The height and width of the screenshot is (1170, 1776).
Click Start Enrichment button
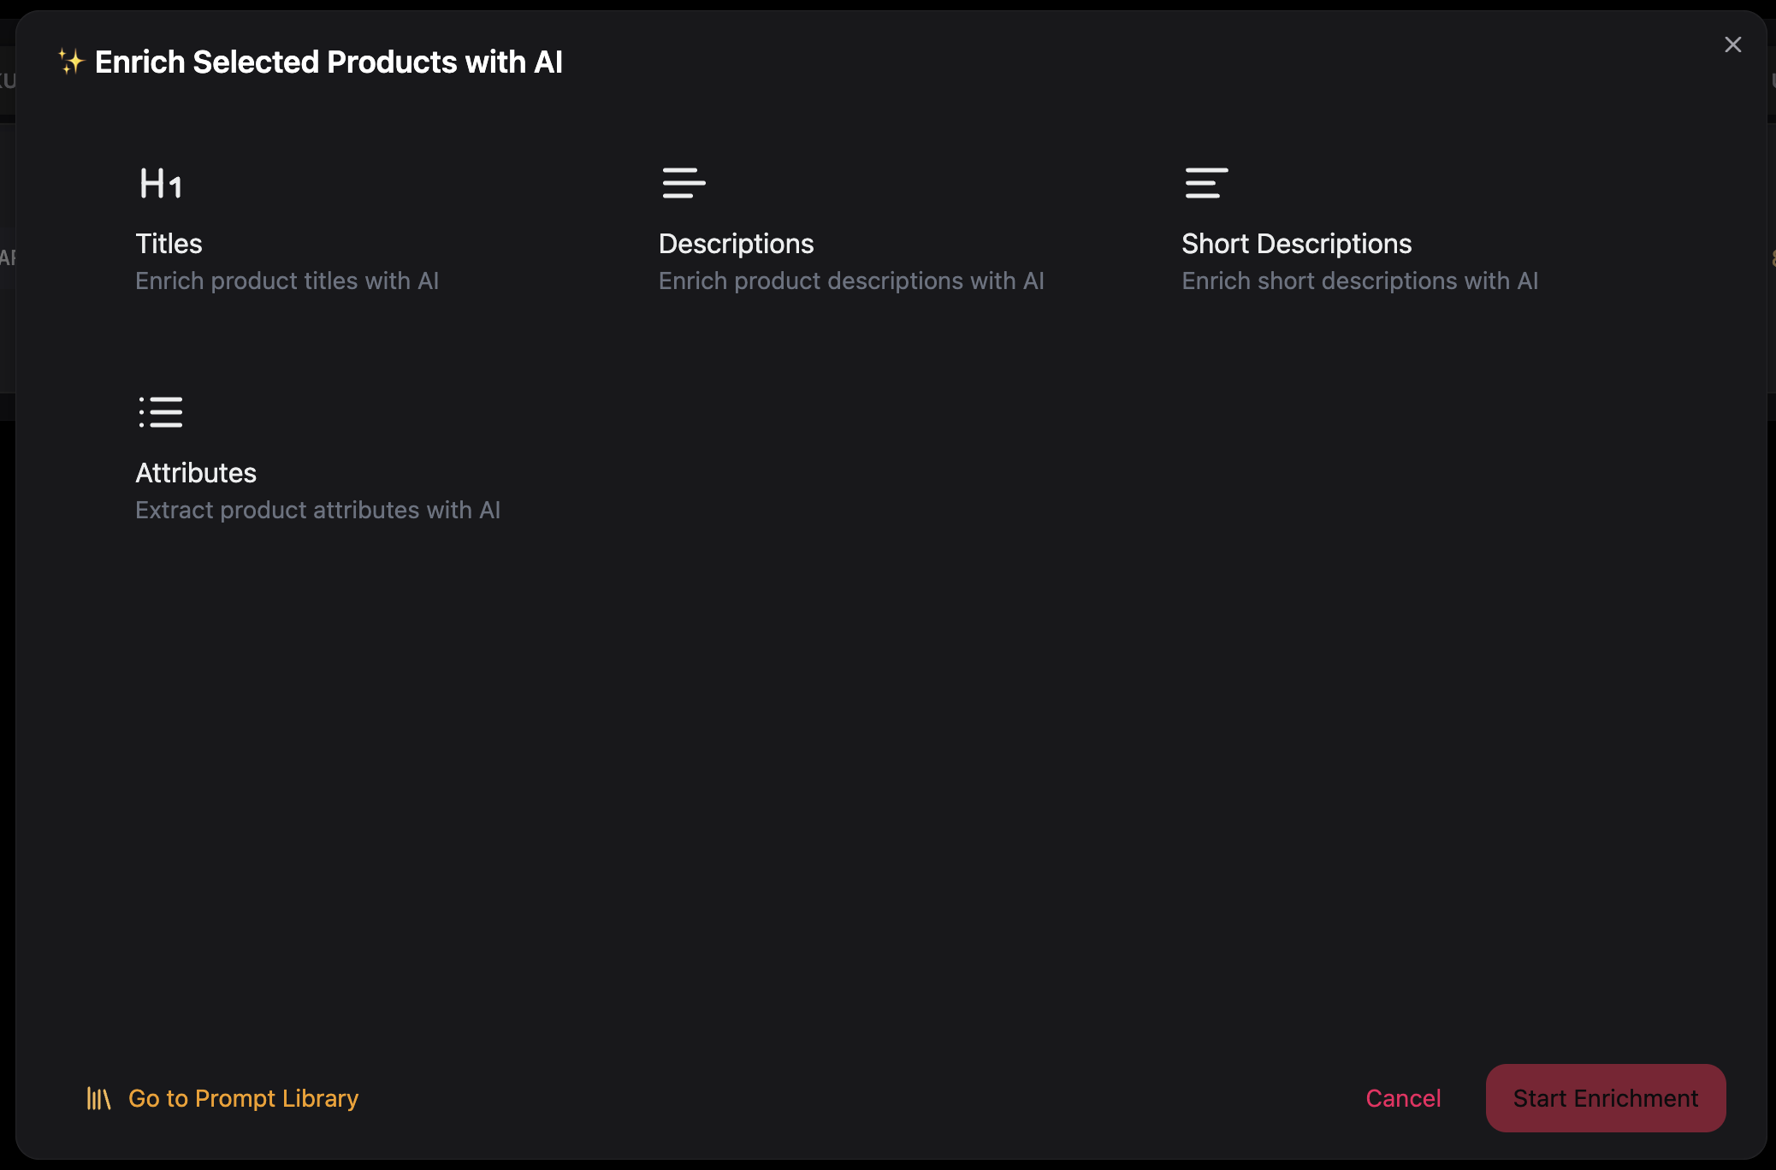coord(1605,1098)
